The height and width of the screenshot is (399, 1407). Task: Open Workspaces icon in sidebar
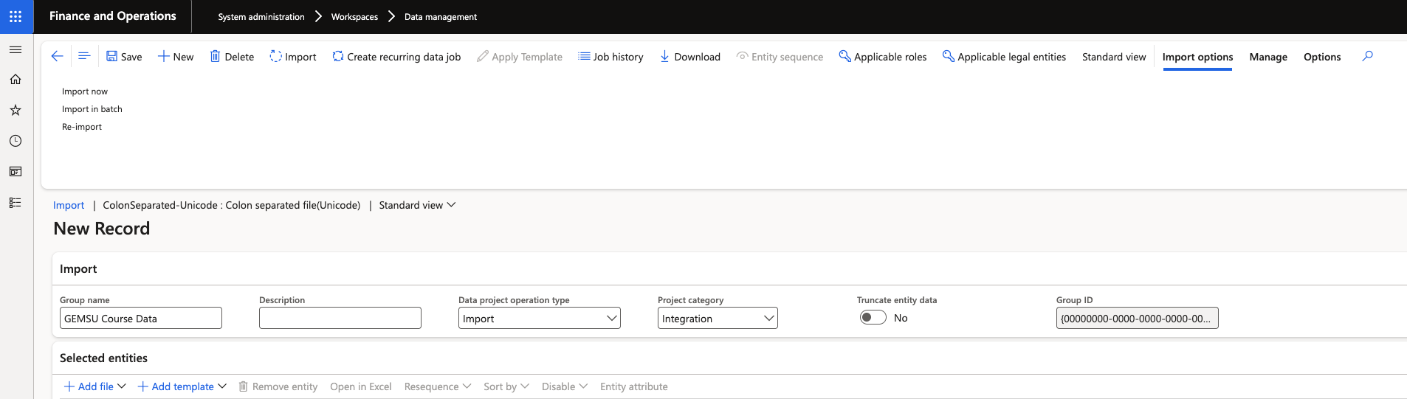coord(16,172)
